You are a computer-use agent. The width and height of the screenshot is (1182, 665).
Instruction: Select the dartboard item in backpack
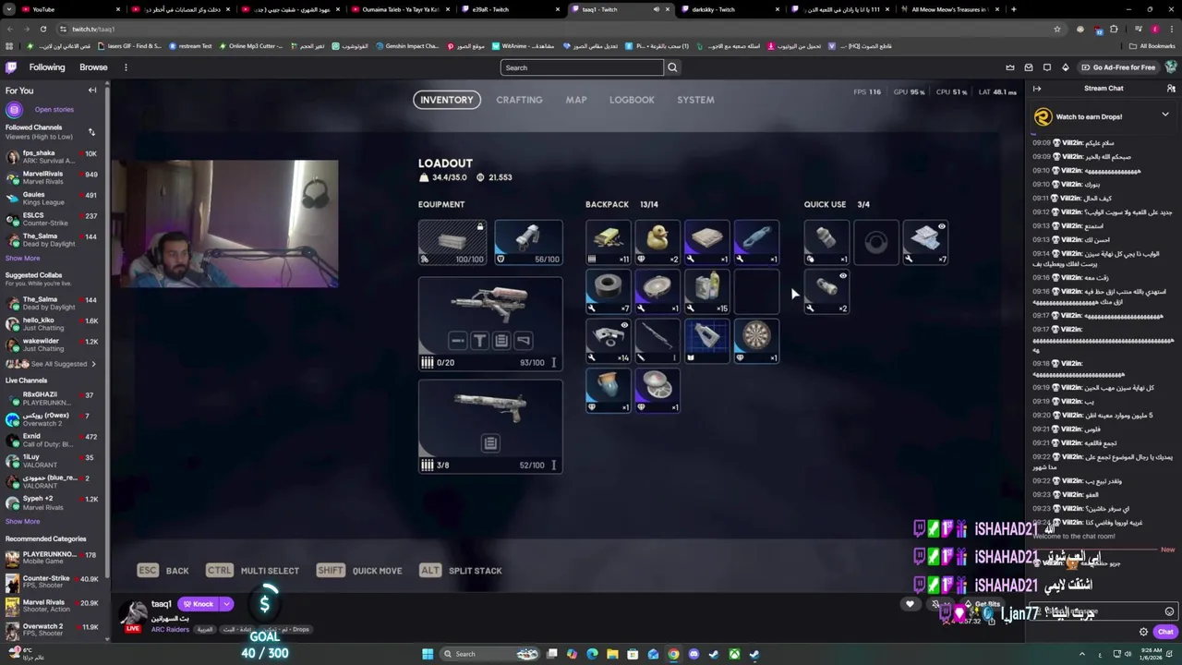click(756, 341)
